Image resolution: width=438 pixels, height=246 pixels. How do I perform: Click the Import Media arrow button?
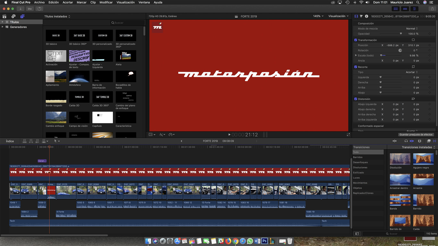pyautogui.click(x=21, y=9)
